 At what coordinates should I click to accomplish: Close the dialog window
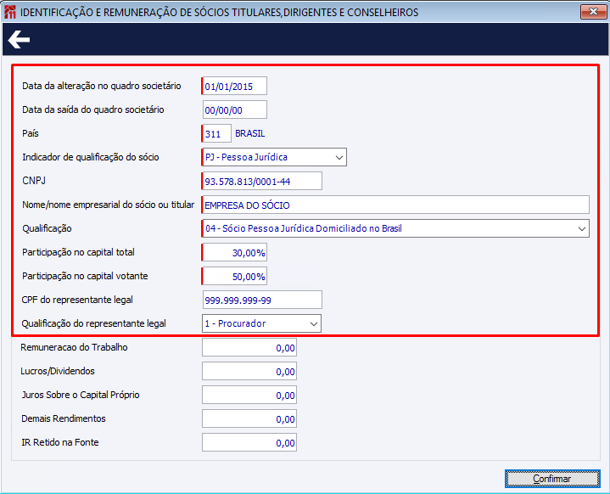point(593,12)
